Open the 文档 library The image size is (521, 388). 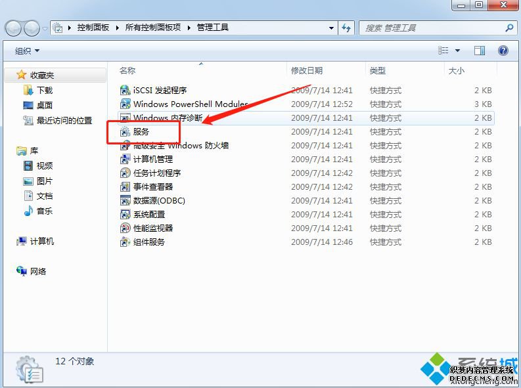45,196
